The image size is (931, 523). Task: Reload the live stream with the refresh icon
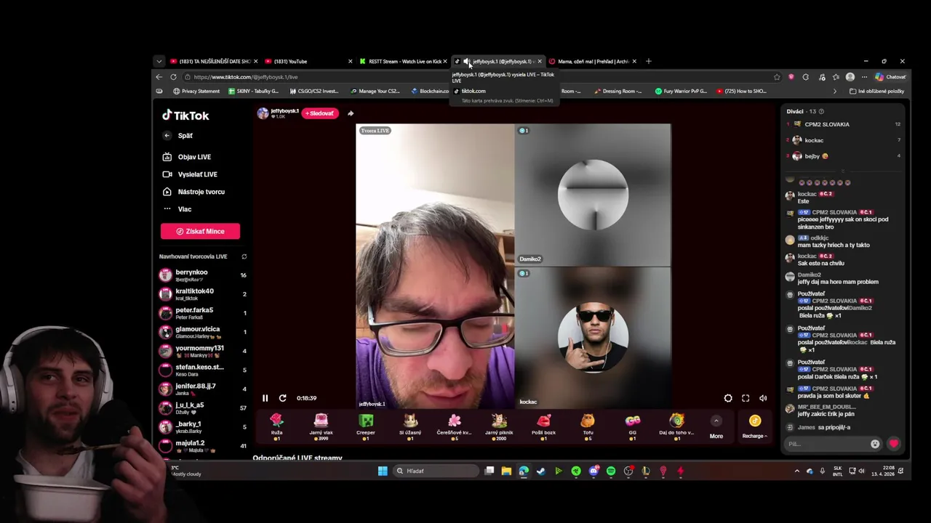(282, 398)
